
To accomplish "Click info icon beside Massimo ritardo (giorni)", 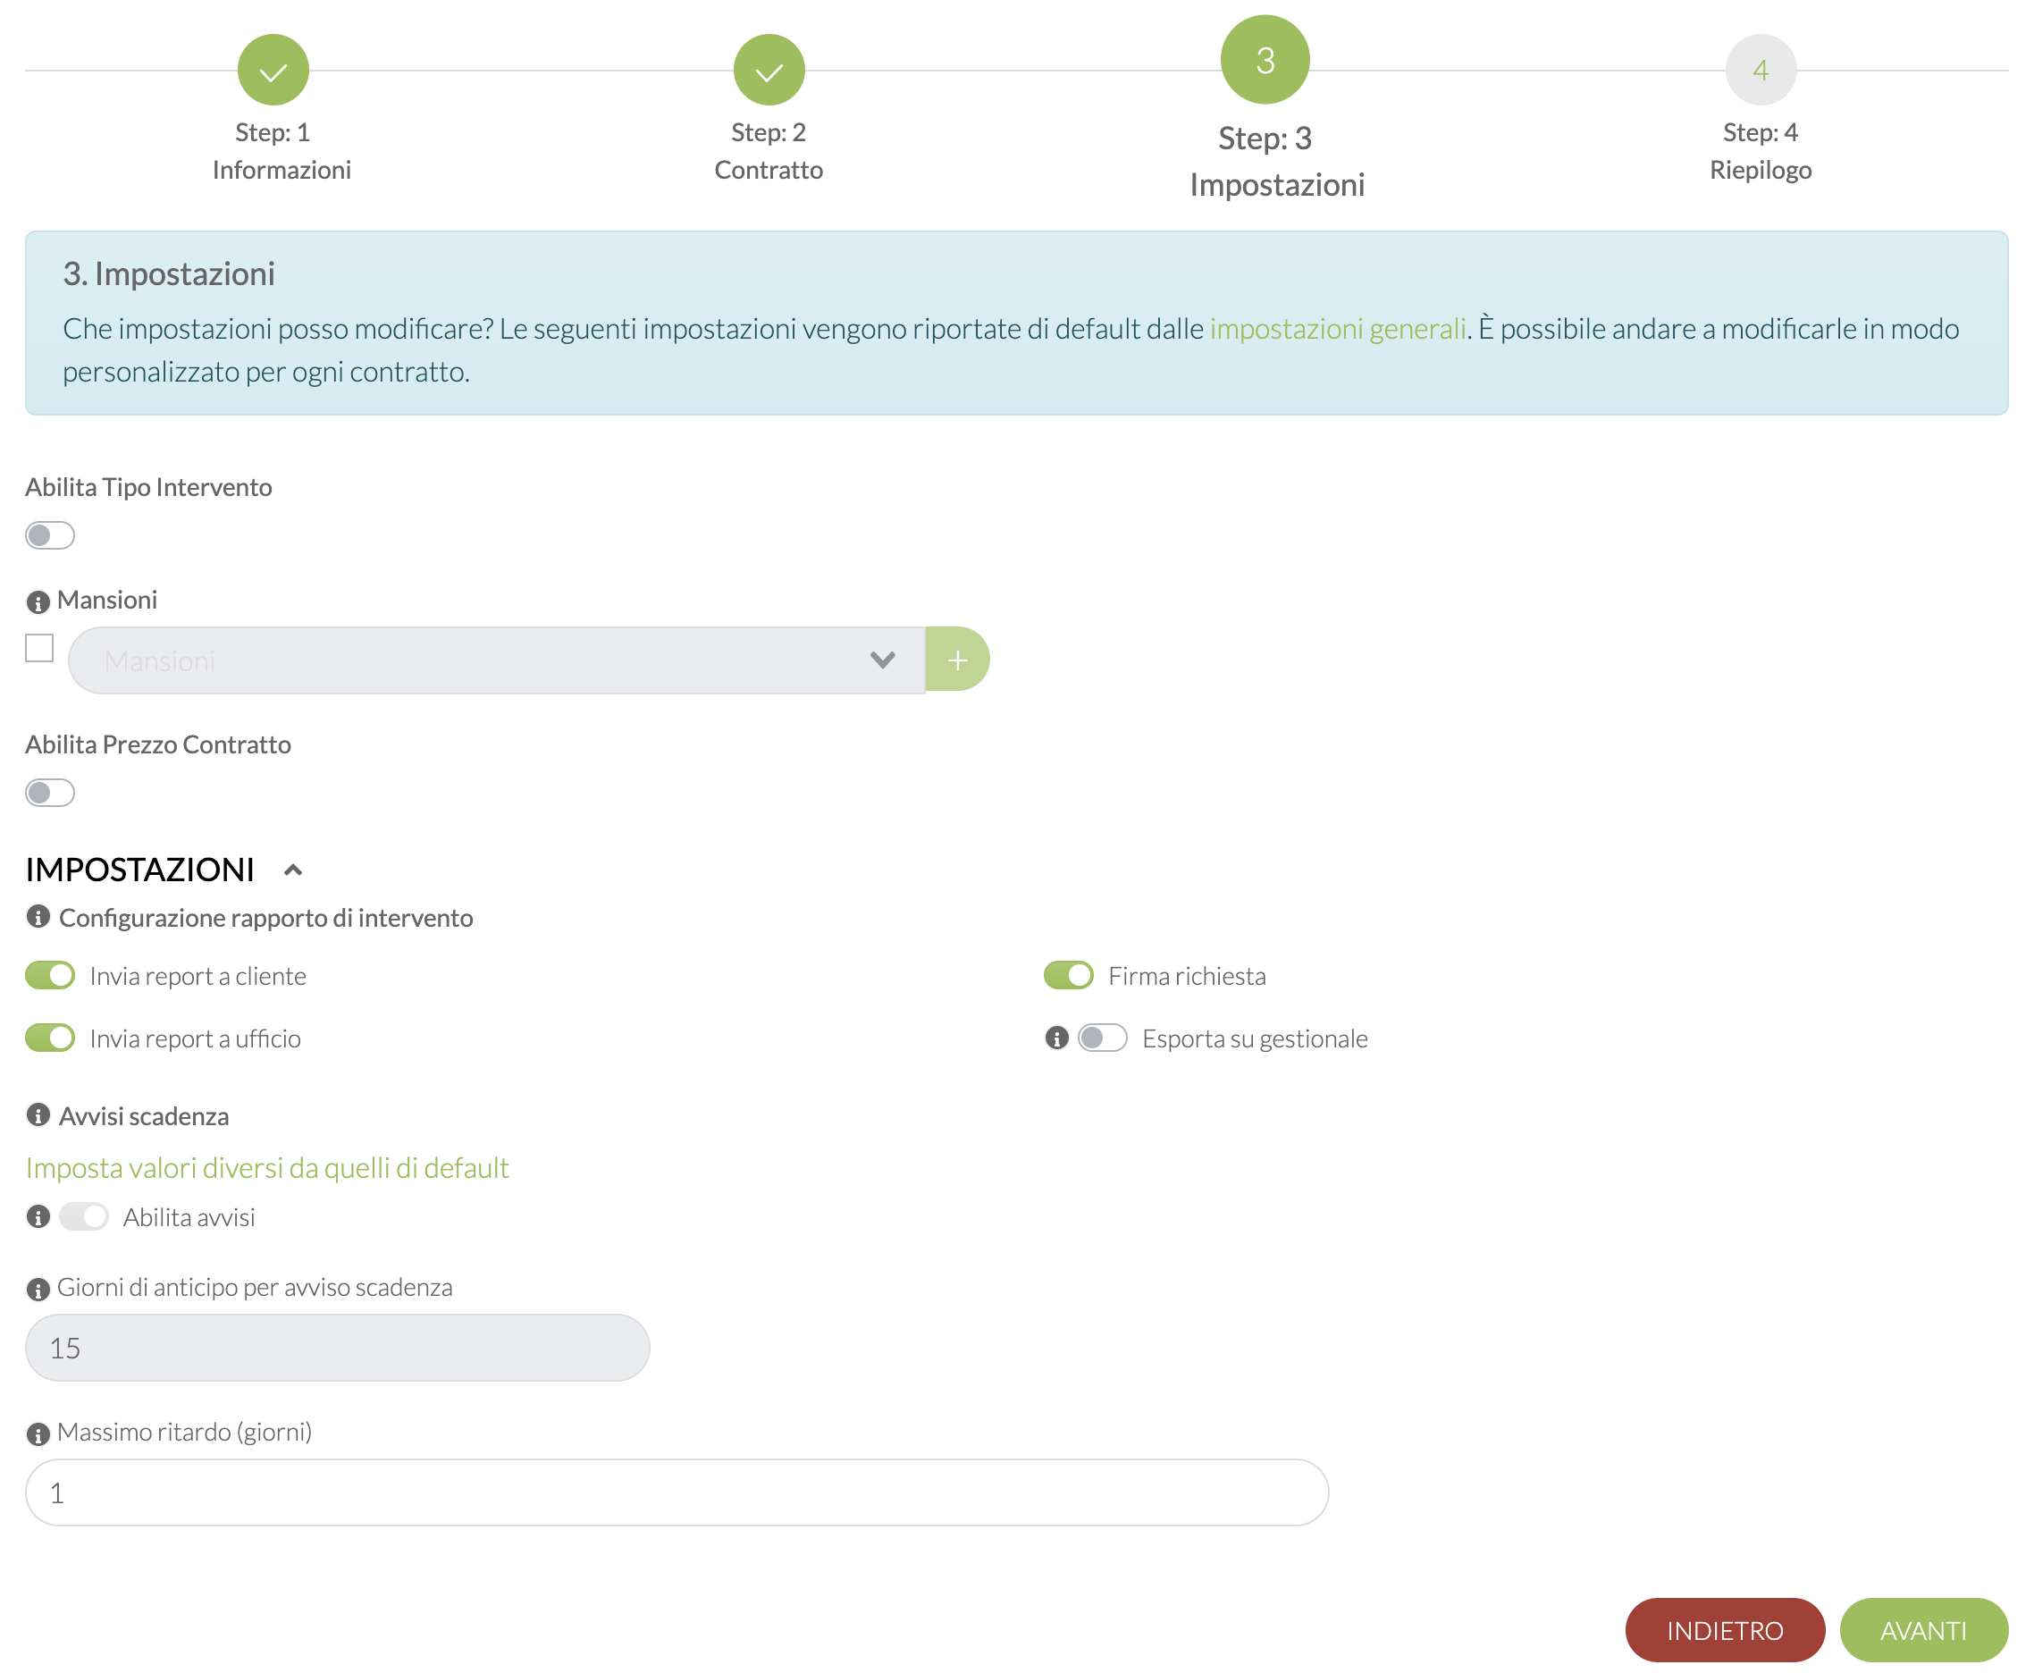I will (38, 1434).
